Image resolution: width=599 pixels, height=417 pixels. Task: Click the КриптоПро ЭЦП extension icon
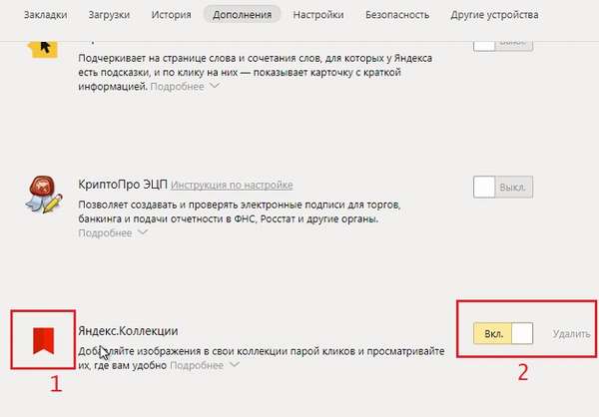44,195
